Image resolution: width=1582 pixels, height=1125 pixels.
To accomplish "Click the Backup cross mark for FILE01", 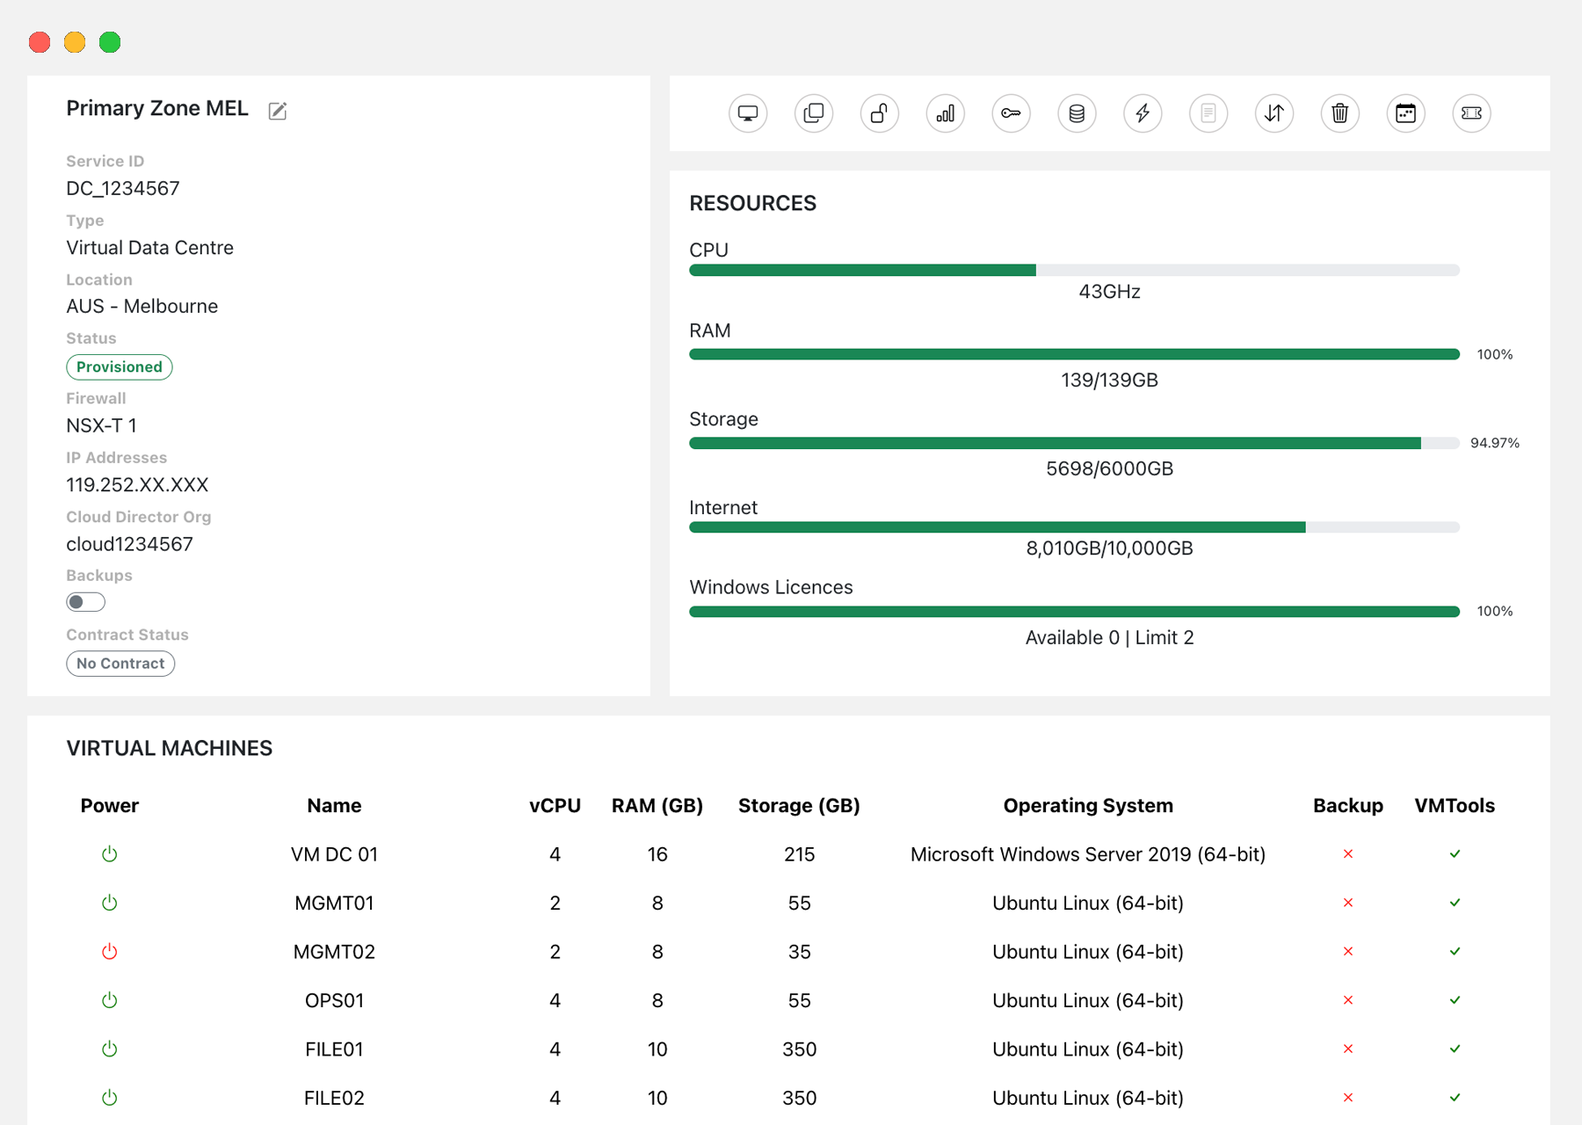I will click(x=1347, y=1049).
